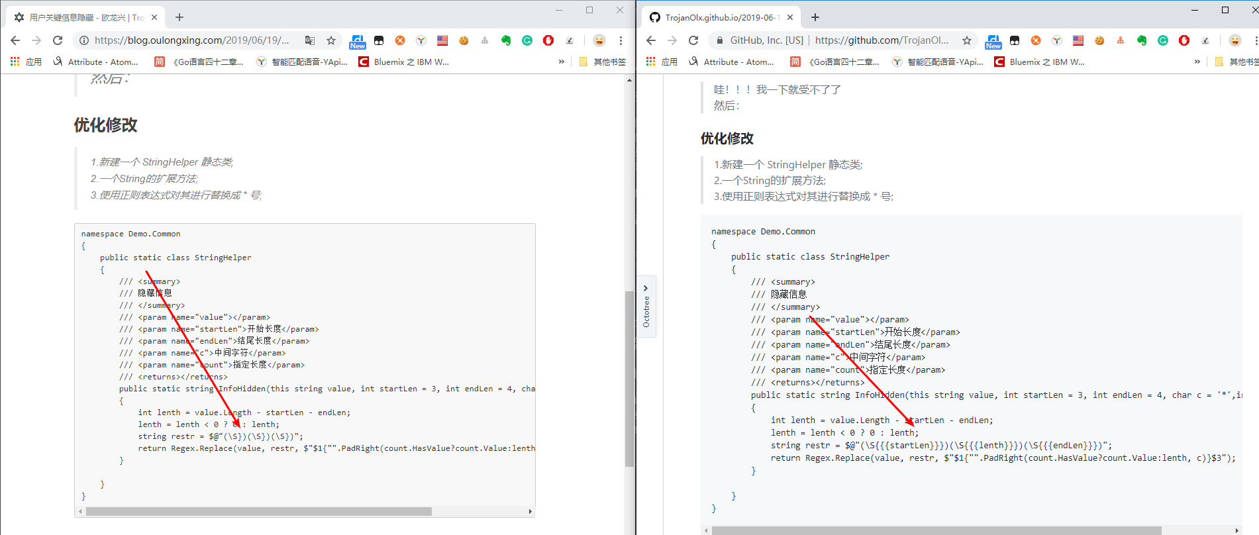The image size is (1259, 535).
Task: Click Evernote extension icon in right window
Action: click(x=1142, y=40)
